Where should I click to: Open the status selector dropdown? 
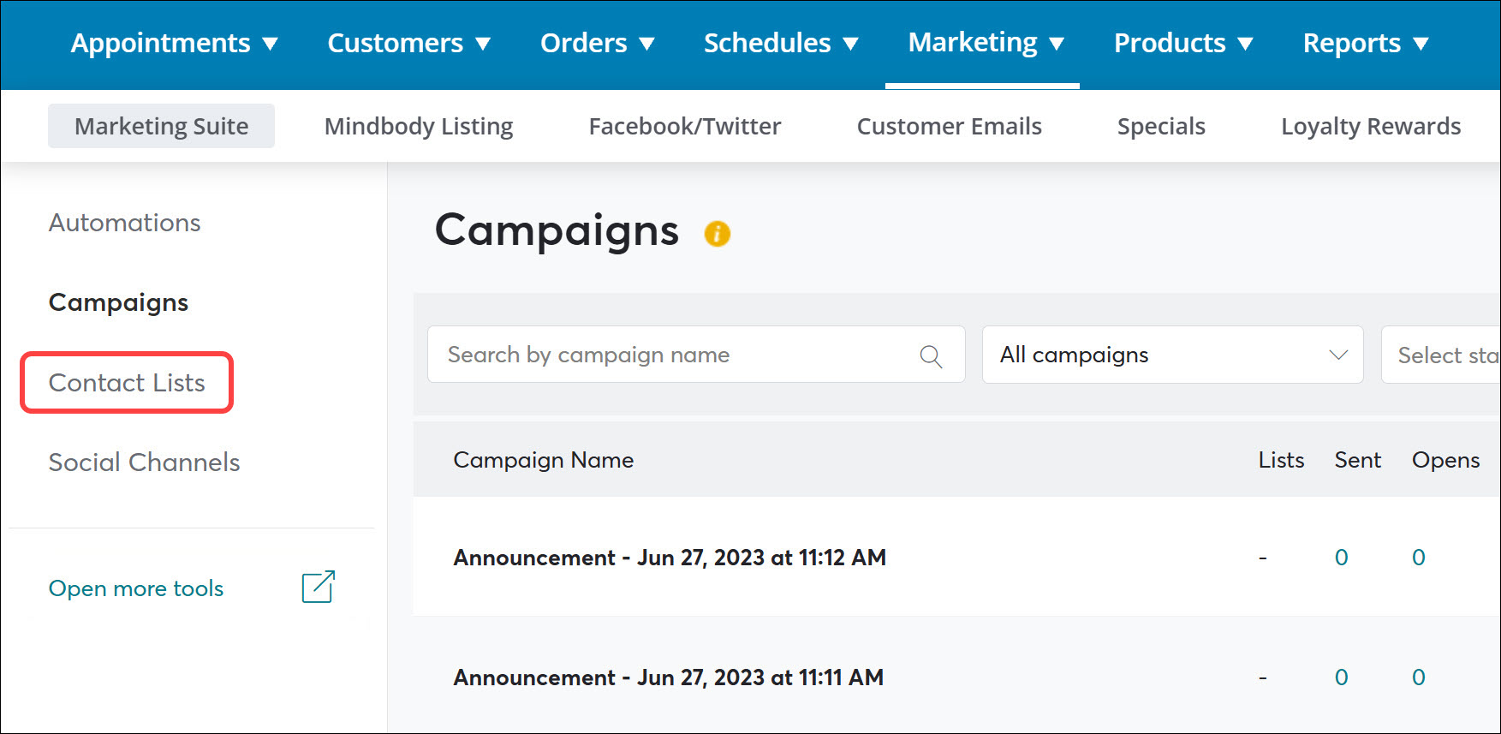pos(1447,355)
